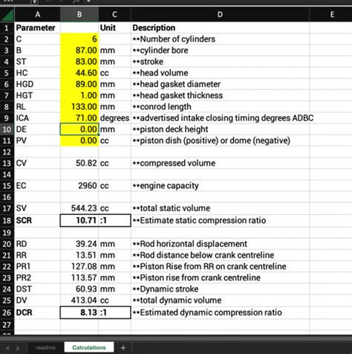This screenshot has height=354, width=352.
Task: Click the Description header cell
Action: tap(220, 28)
